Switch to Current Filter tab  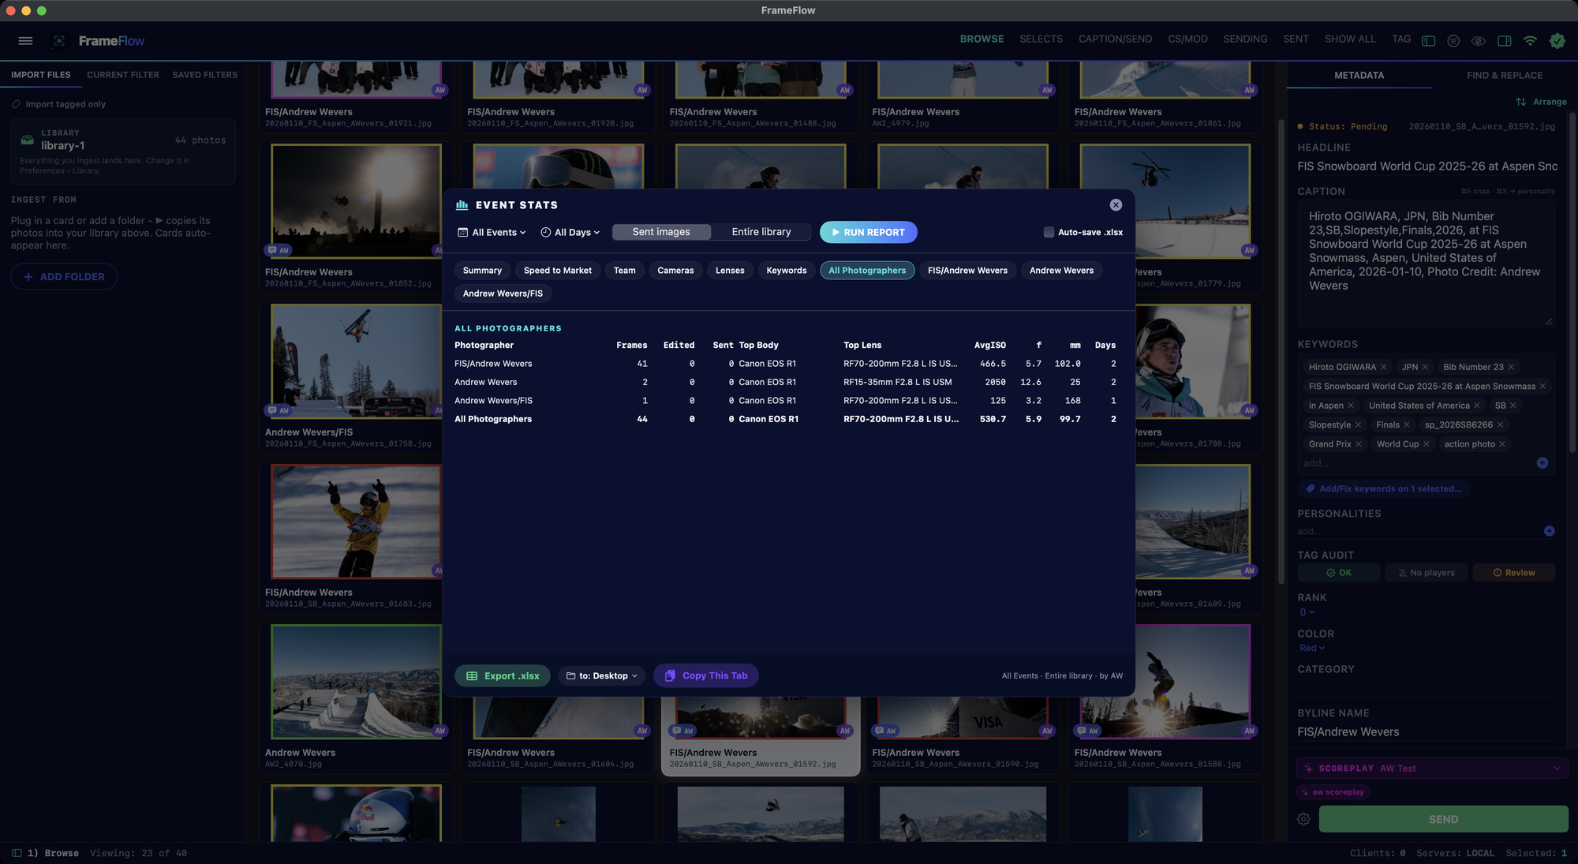coord(123,75)
